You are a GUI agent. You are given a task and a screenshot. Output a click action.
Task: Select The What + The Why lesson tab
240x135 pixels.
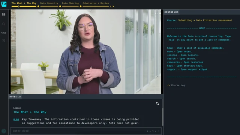tap(24, 3)
